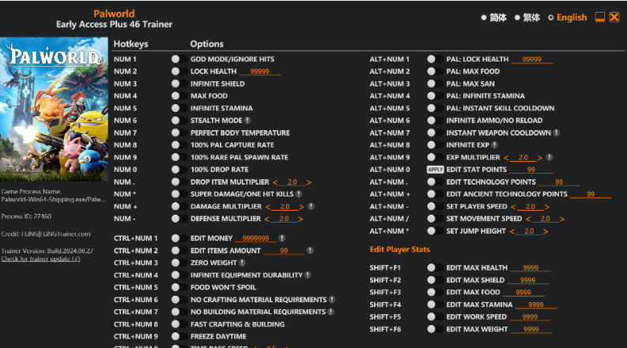The width and height of the screenshot is (627, 348).
Task: Select the English language option
Action: click(x=567, y=17)
